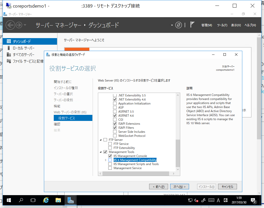Go to wizard step 確認

(57, 124)
